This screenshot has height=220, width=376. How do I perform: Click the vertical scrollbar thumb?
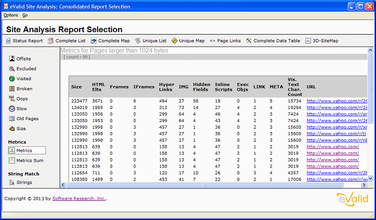point(370,88)
